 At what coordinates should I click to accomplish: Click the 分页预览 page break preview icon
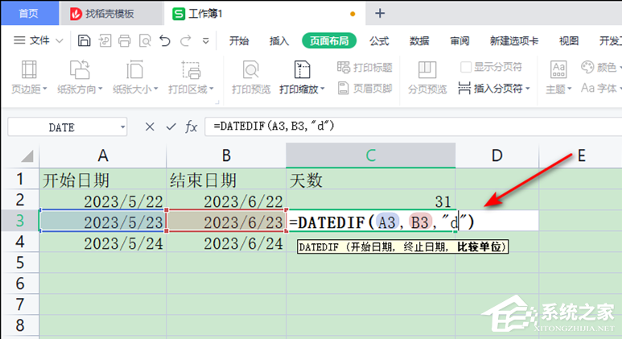427,70
